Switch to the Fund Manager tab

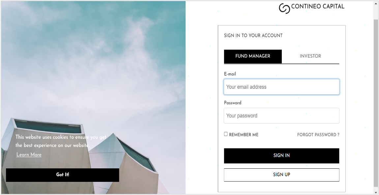click(253, 56)
